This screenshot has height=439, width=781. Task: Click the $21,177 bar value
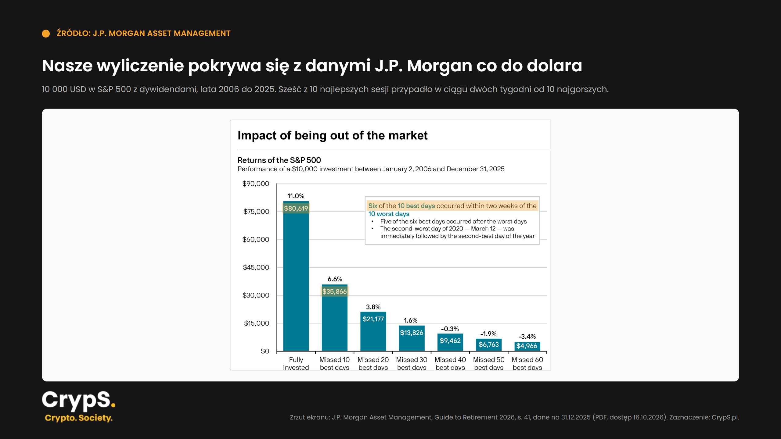coord(373,319)
